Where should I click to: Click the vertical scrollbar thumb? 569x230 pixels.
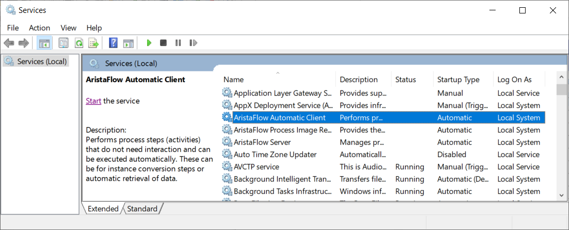[561, 89]
